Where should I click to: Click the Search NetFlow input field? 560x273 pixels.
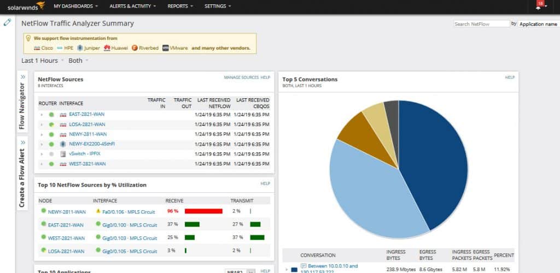coord(482,24)
